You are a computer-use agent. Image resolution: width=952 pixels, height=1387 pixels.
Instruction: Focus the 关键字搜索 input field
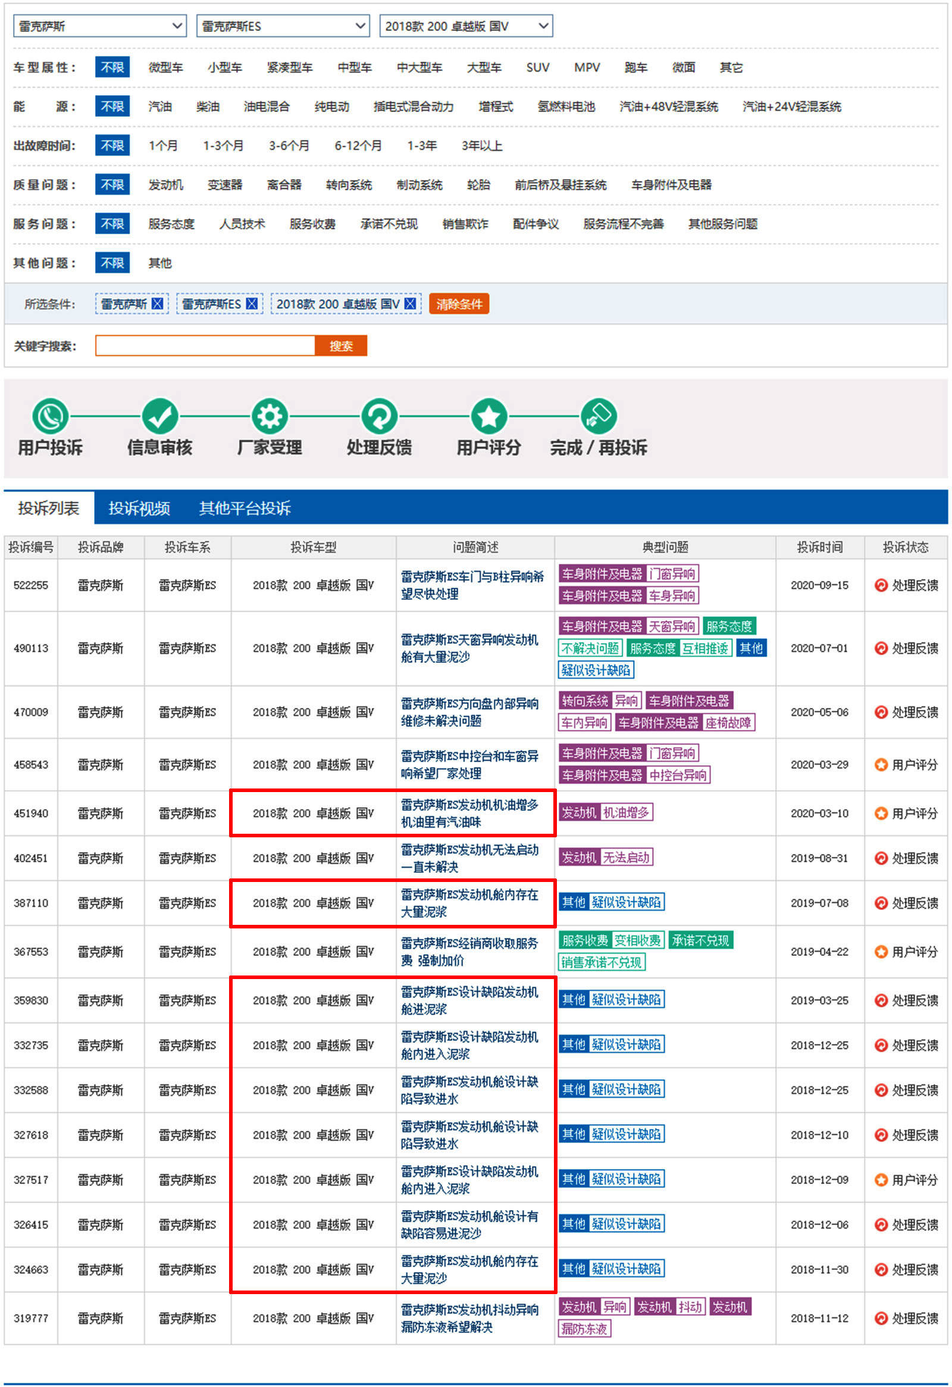(205, 345)
